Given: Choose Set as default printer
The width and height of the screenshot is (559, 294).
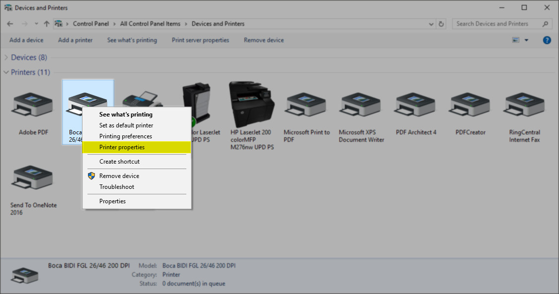Looking at the screenshot, I should [137, 125].
